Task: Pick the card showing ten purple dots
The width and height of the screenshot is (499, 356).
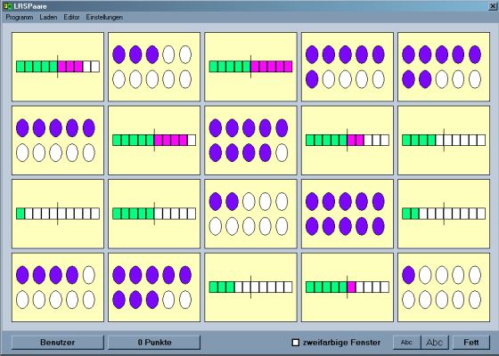Action: tap(348, 214)
